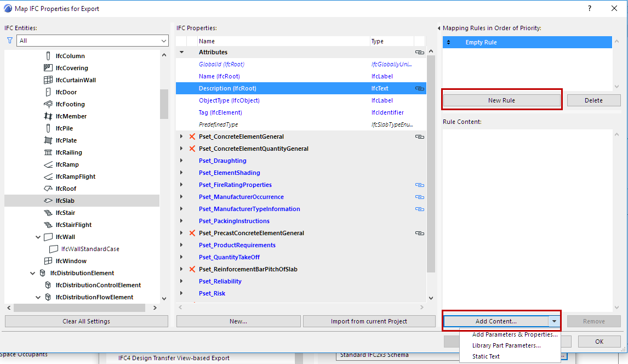Click the IfcColumn entity icon

pyautogui.click(x=48, y=56)
